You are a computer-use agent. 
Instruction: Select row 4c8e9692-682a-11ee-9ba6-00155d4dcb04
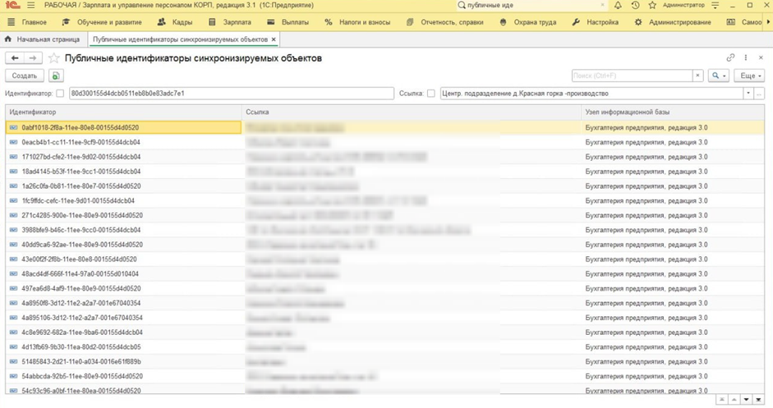pos(384,332)
